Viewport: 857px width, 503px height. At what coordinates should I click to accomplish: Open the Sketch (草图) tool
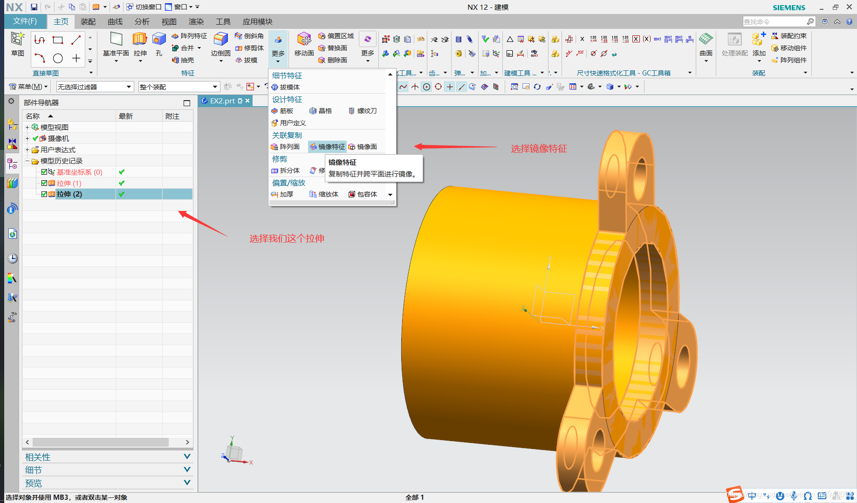click(18, 44)
